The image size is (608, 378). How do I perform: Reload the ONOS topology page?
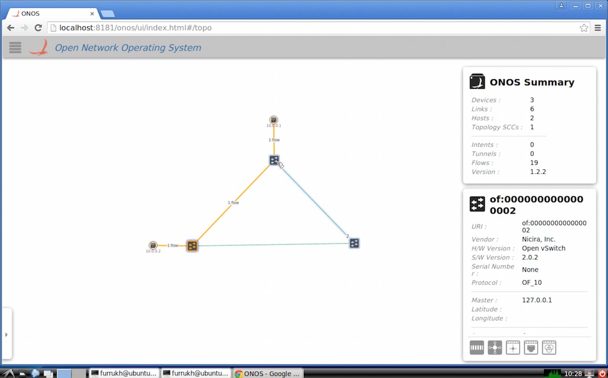(x=38, y=27)
